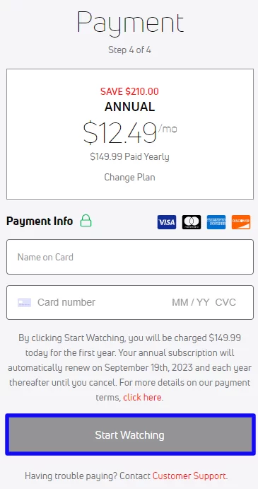Screen dimensions: 258x489
Task: Click the Payment Info section label
Action: tap(40, 221)
